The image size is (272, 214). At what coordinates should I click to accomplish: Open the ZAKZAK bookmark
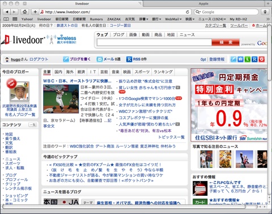(114, 19)
